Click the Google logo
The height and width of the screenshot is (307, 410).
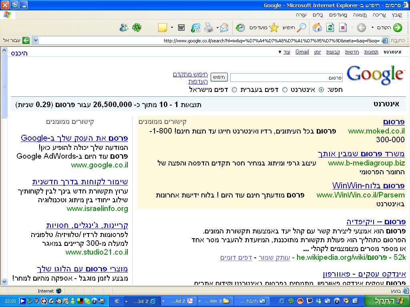point(375,76)
